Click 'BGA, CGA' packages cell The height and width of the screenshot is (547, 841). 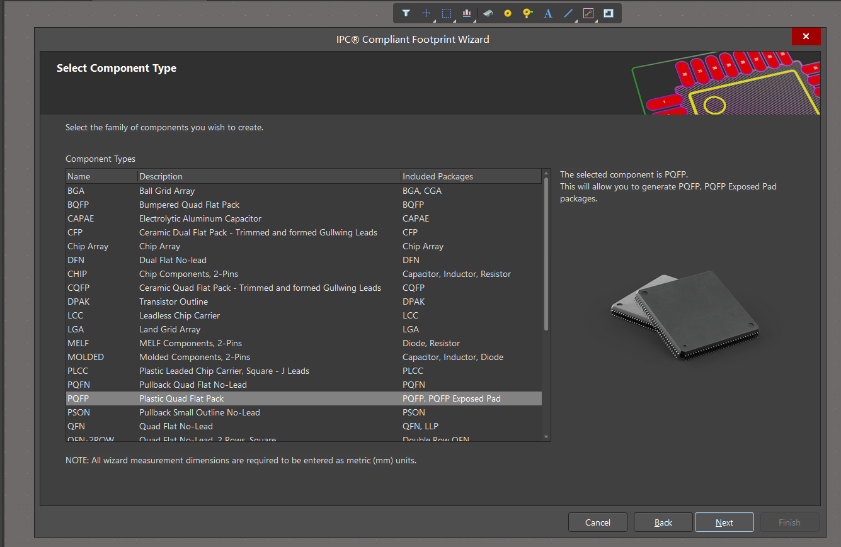pyautogui.click(x=422, y=191)
